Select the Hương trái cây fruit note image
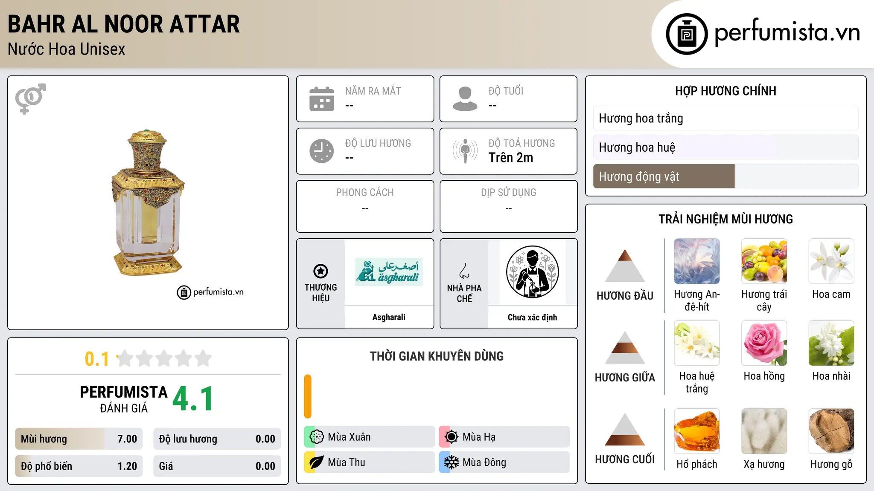This screenshot has height=491, width=874. coord(764,261)
